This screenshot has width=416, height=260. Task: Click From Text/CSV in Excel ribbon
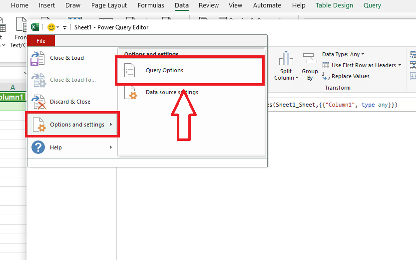click(18, 32)
